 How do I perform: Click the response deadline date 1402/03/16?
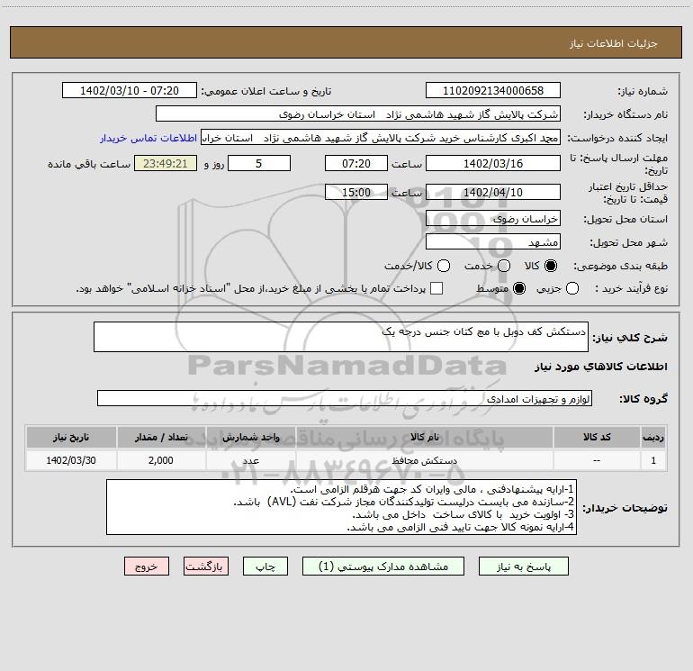(x=493, y=164)
